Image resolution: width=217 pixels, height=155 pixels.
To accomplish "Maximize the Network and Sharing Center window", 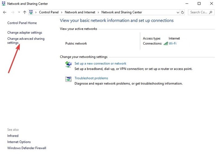I will [199, 4].
